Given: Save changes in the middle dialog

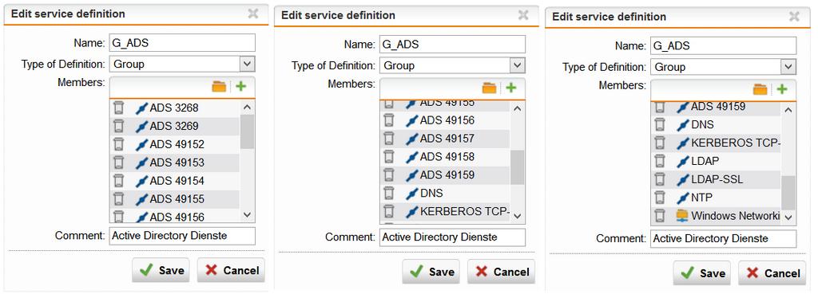Looking at the screenshot, I should point(431,272).
